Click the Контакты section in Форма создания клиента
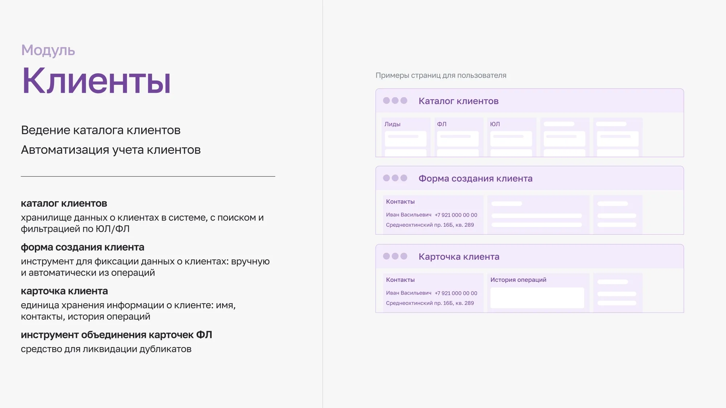This screenshot has height=408, width=726. click(x=400, y=201)
